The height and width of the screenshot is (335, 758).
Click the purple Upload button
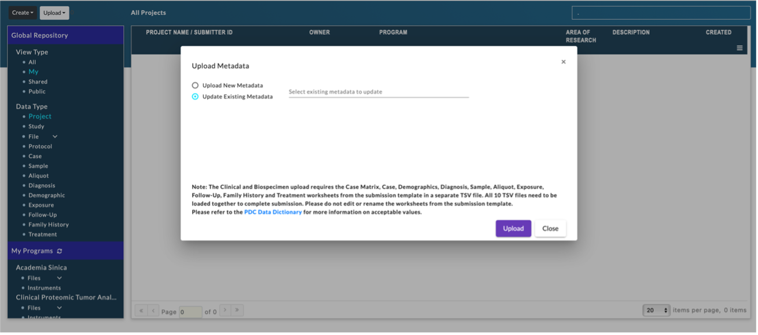pos(513,228)
